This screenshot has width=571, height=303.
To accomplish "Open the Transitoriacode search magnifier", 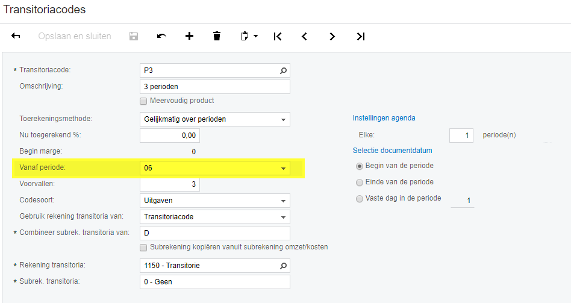I will [284, 70].
